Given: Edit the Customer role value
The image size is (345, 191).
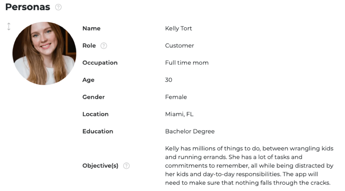Looking at the screenshot, I should (x=179, y=46).
